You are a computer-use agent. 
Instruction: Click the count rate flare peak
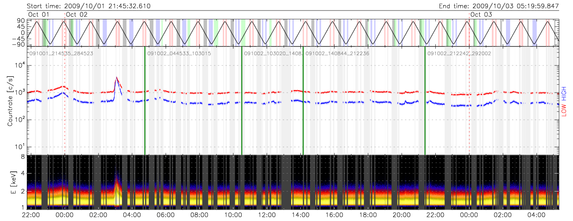[x=116, y=77]
